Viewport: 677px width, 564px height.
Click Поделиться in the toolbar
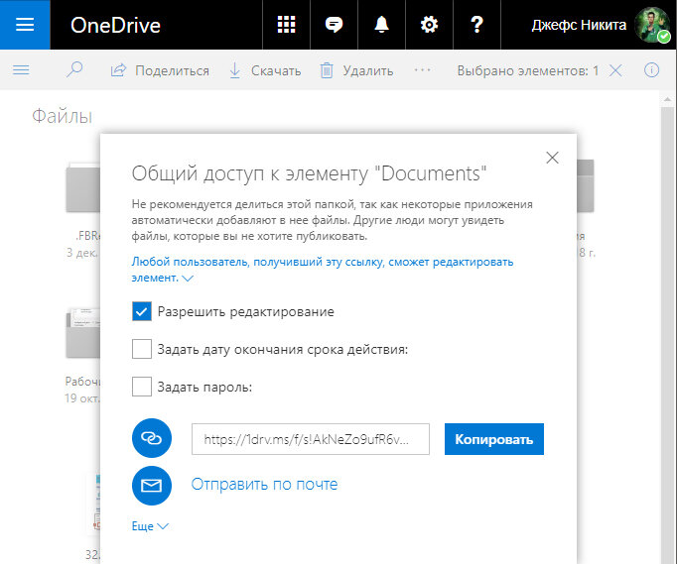160,70
